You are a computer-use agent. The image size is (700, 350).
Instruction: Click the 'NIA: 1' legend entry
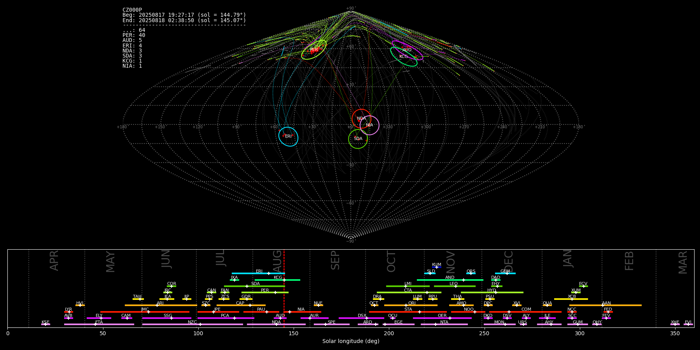coord(132,66)
